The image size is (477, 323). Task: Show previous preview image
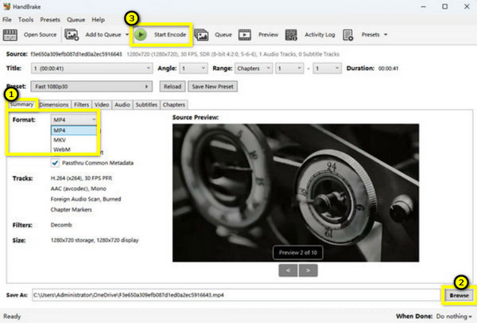288,270
